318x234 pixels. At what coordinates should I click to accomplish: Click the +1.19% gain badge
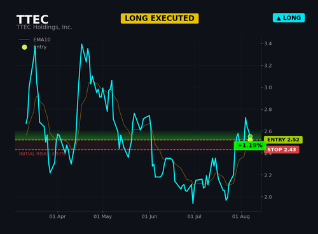[x=250, y=145]
